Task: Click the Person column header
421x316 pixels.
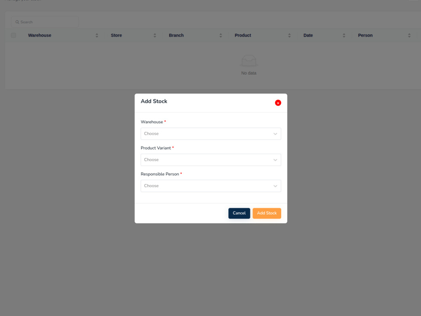Action: 365,35
